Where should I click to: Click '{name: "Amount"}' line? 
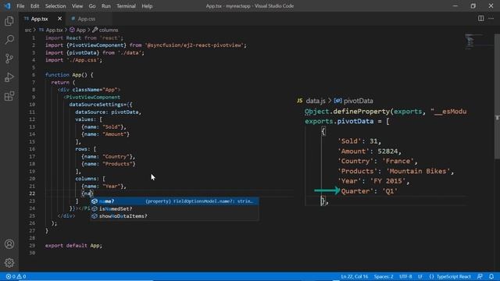tap(105, 134)
